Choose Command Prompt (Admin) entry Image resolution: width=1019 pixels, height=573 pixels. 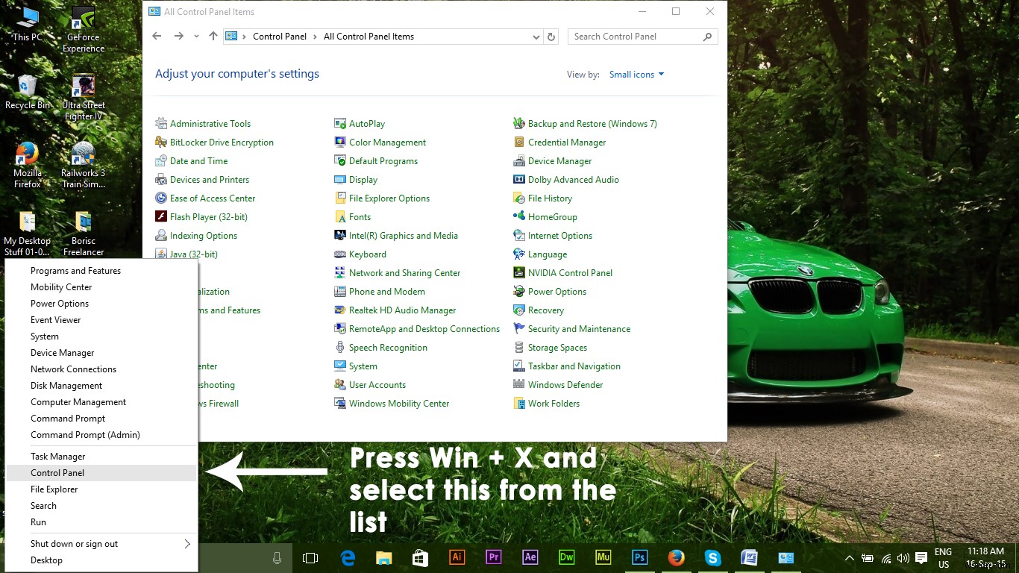pos(101,435)
